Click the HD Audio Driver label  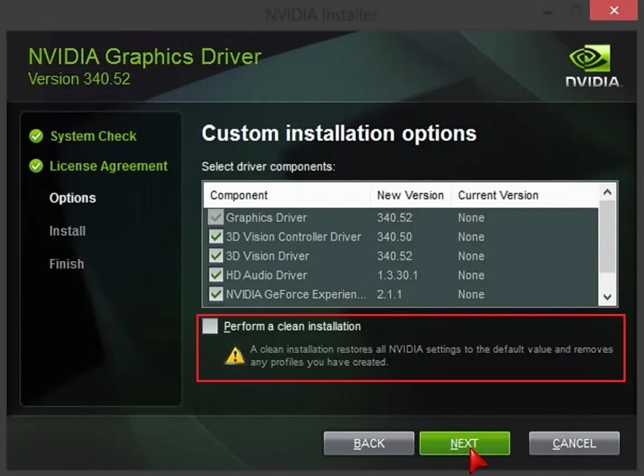coord(266,275)
